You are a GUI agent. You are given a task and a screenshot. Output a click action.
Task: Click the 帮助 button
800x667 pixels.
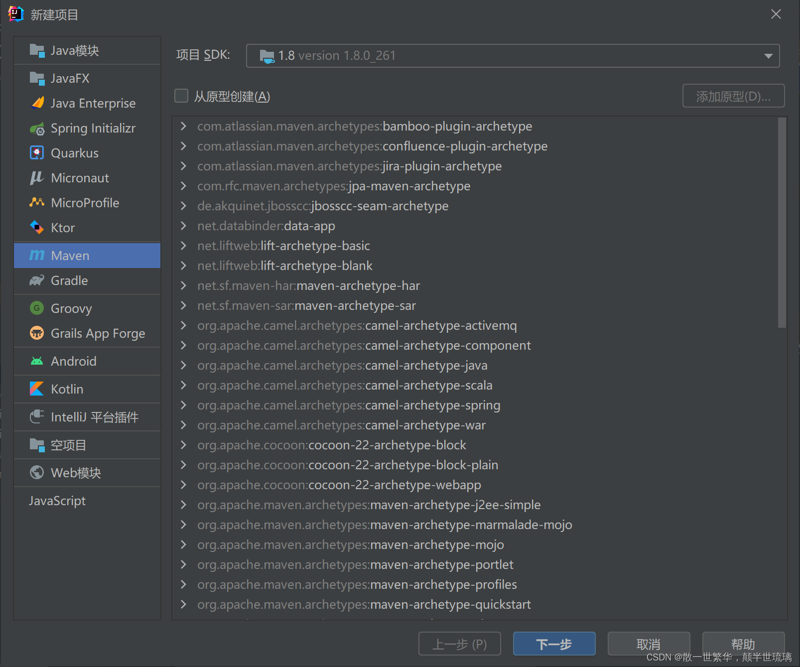click(743, 644)
